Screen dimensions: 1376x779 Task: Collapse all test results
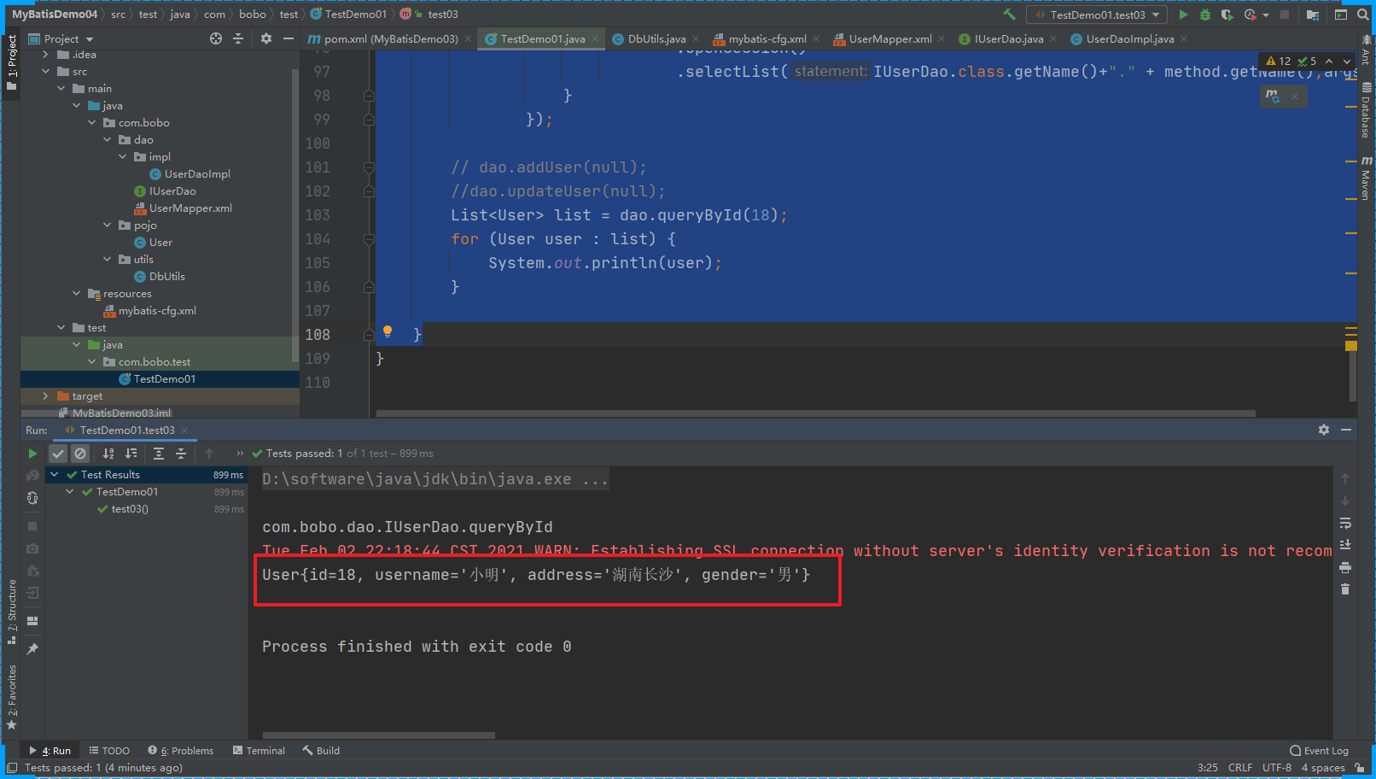click(181, 454)
